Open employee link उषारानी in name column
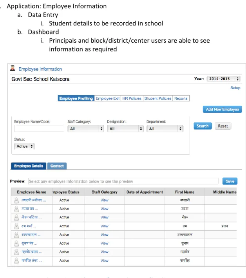The image size is (246, 278). pyautogui.click(x=34, y=200)
